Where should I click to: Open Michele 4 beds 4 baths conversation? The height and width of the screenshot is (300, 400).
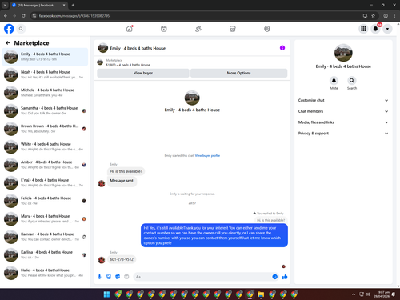(x=45, y=93)
